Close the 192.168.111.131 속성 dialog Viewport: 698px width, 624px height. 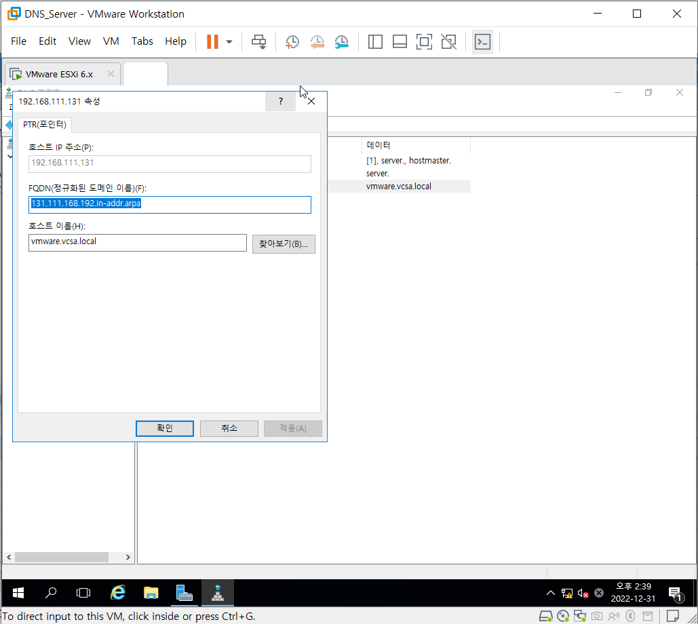pos(311,102)
